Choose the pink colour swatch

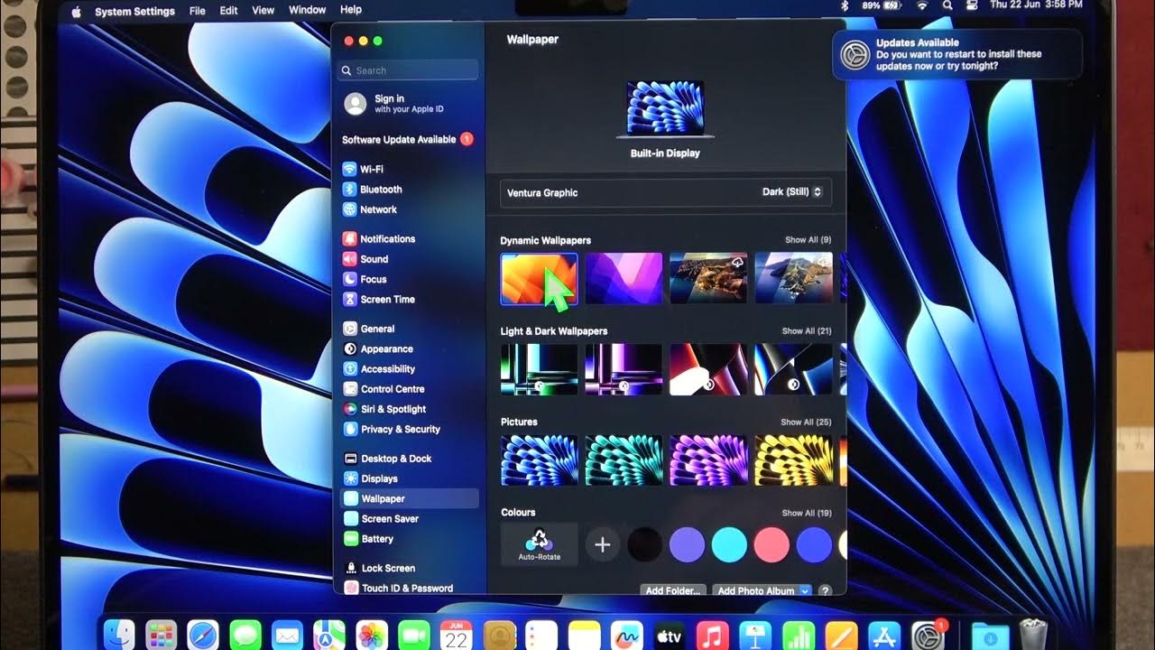click(772, 544)
